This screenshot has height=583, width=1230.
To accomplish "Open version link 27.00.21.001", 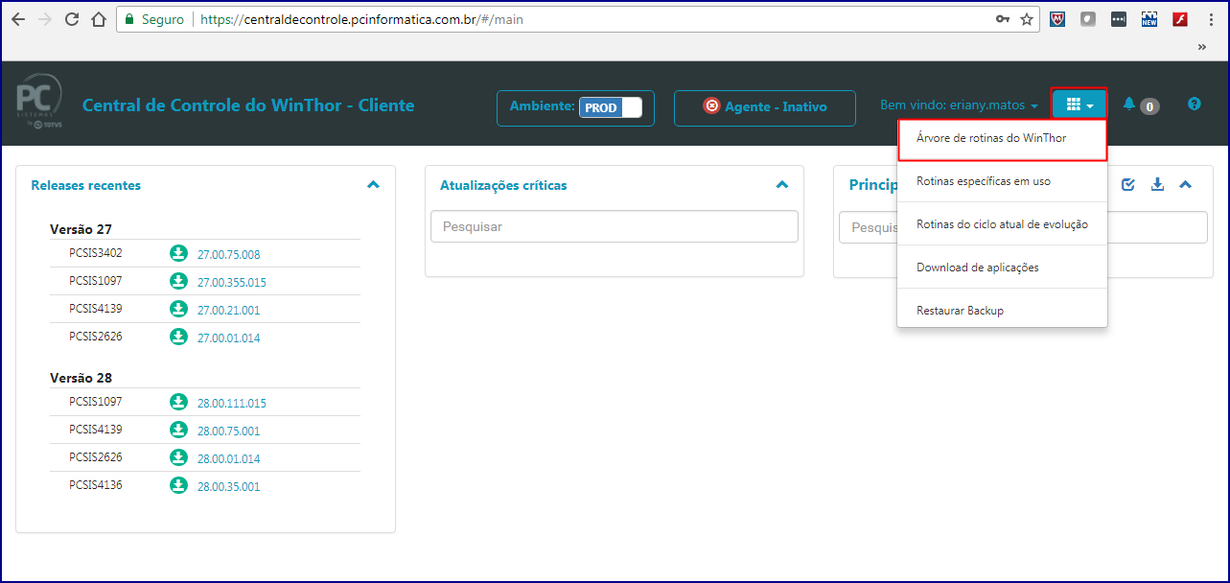I will [228, 311].
